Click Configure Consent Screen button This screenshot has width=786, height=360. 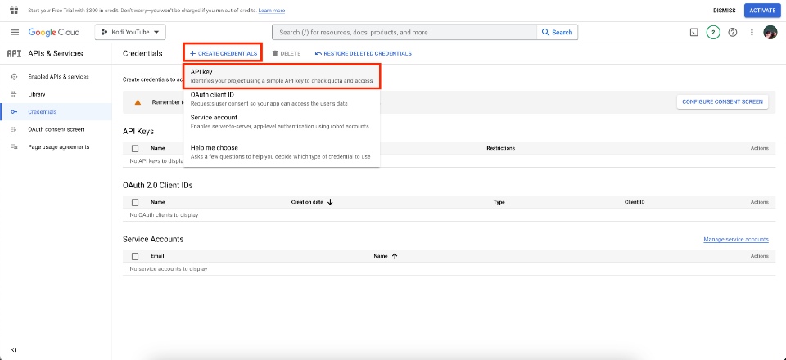coord(722,101)
